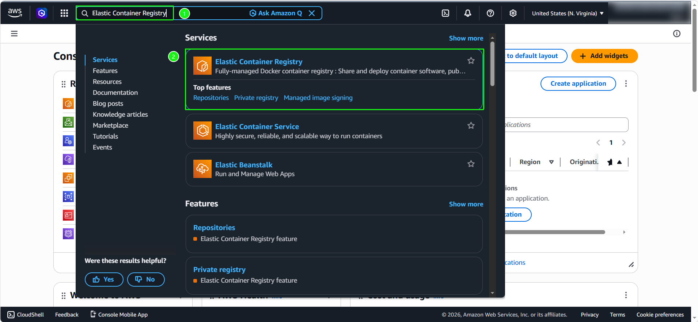This screenshot has height=322, width=698.
Task: Open the Elastic Beanstalk result
Action: tap(244, 165)
